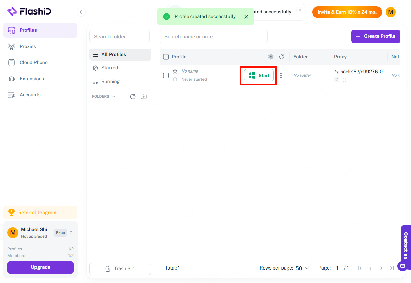This screenshot has height=283, width=411.
Task: Open Proxies in the sidebar
Action: tap(28, 46)
